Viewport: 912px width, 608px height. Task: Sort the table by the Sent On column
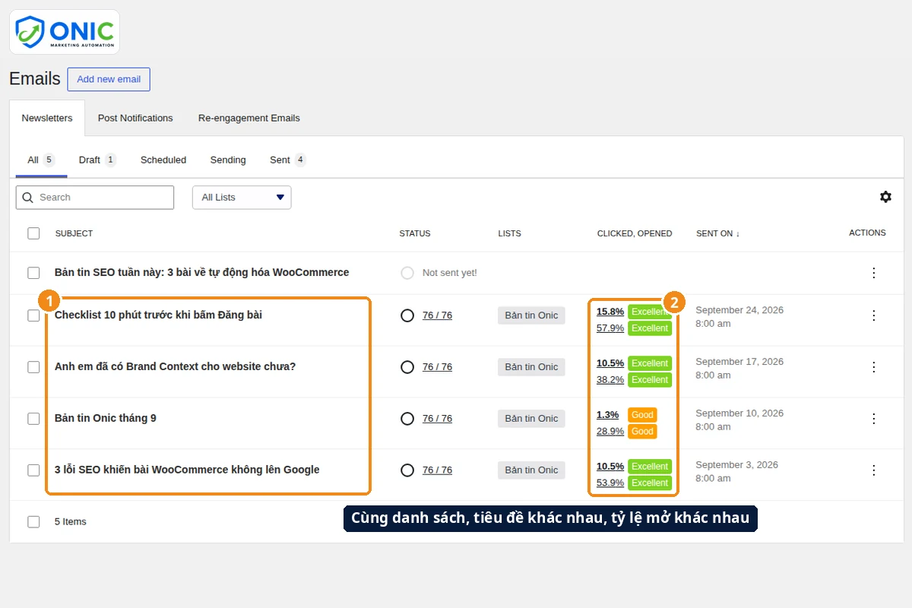coord(717,233)
